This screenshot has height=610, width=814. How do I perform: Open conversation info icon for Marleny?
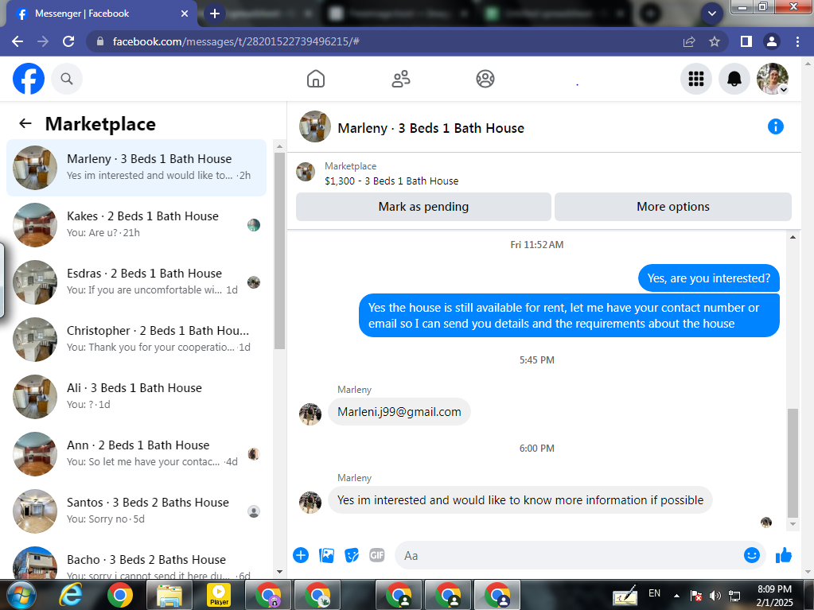pyautogui.click(x=776, y=126)
